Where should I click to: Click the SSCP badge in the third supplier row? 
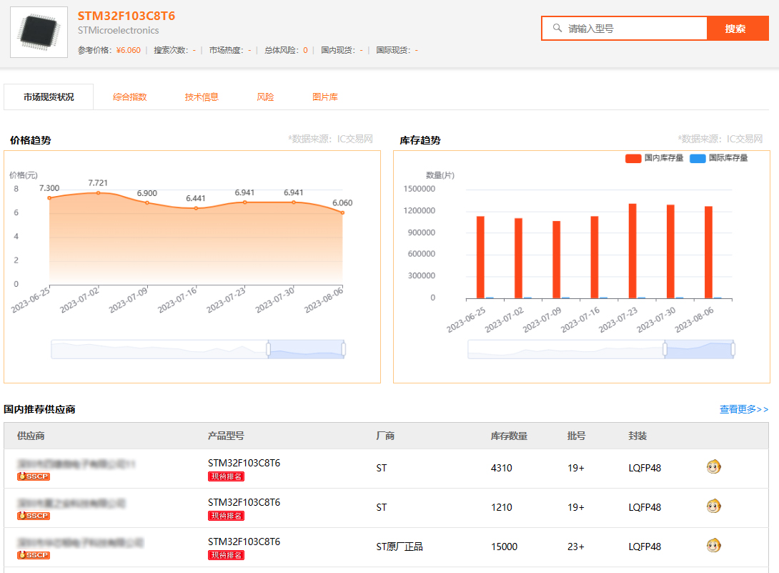(34, 555)
